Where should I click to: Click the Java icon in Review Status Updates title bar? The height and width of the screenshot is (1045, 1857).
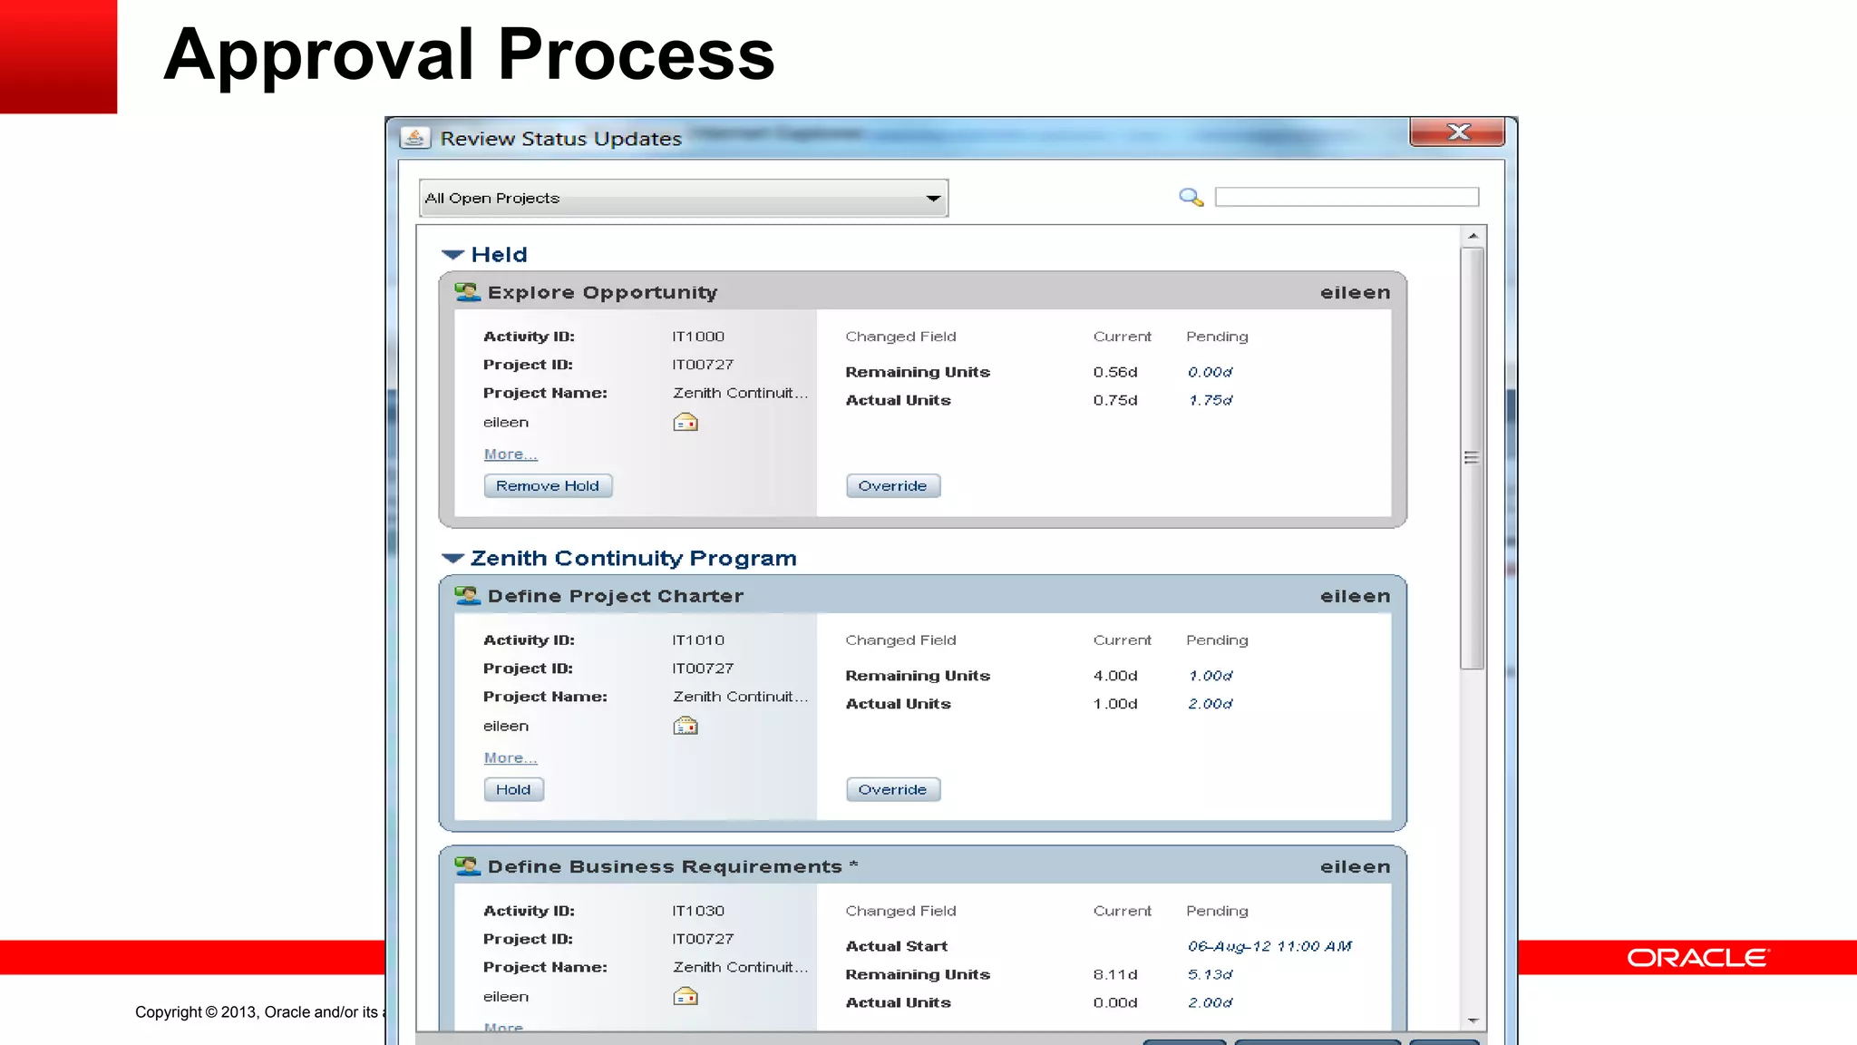(414, 138)
